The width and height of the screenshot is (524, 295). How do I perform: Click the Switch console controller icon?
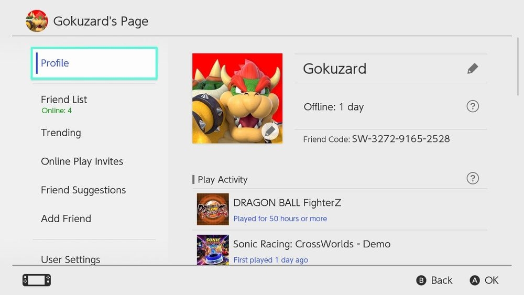pos(37,280)
